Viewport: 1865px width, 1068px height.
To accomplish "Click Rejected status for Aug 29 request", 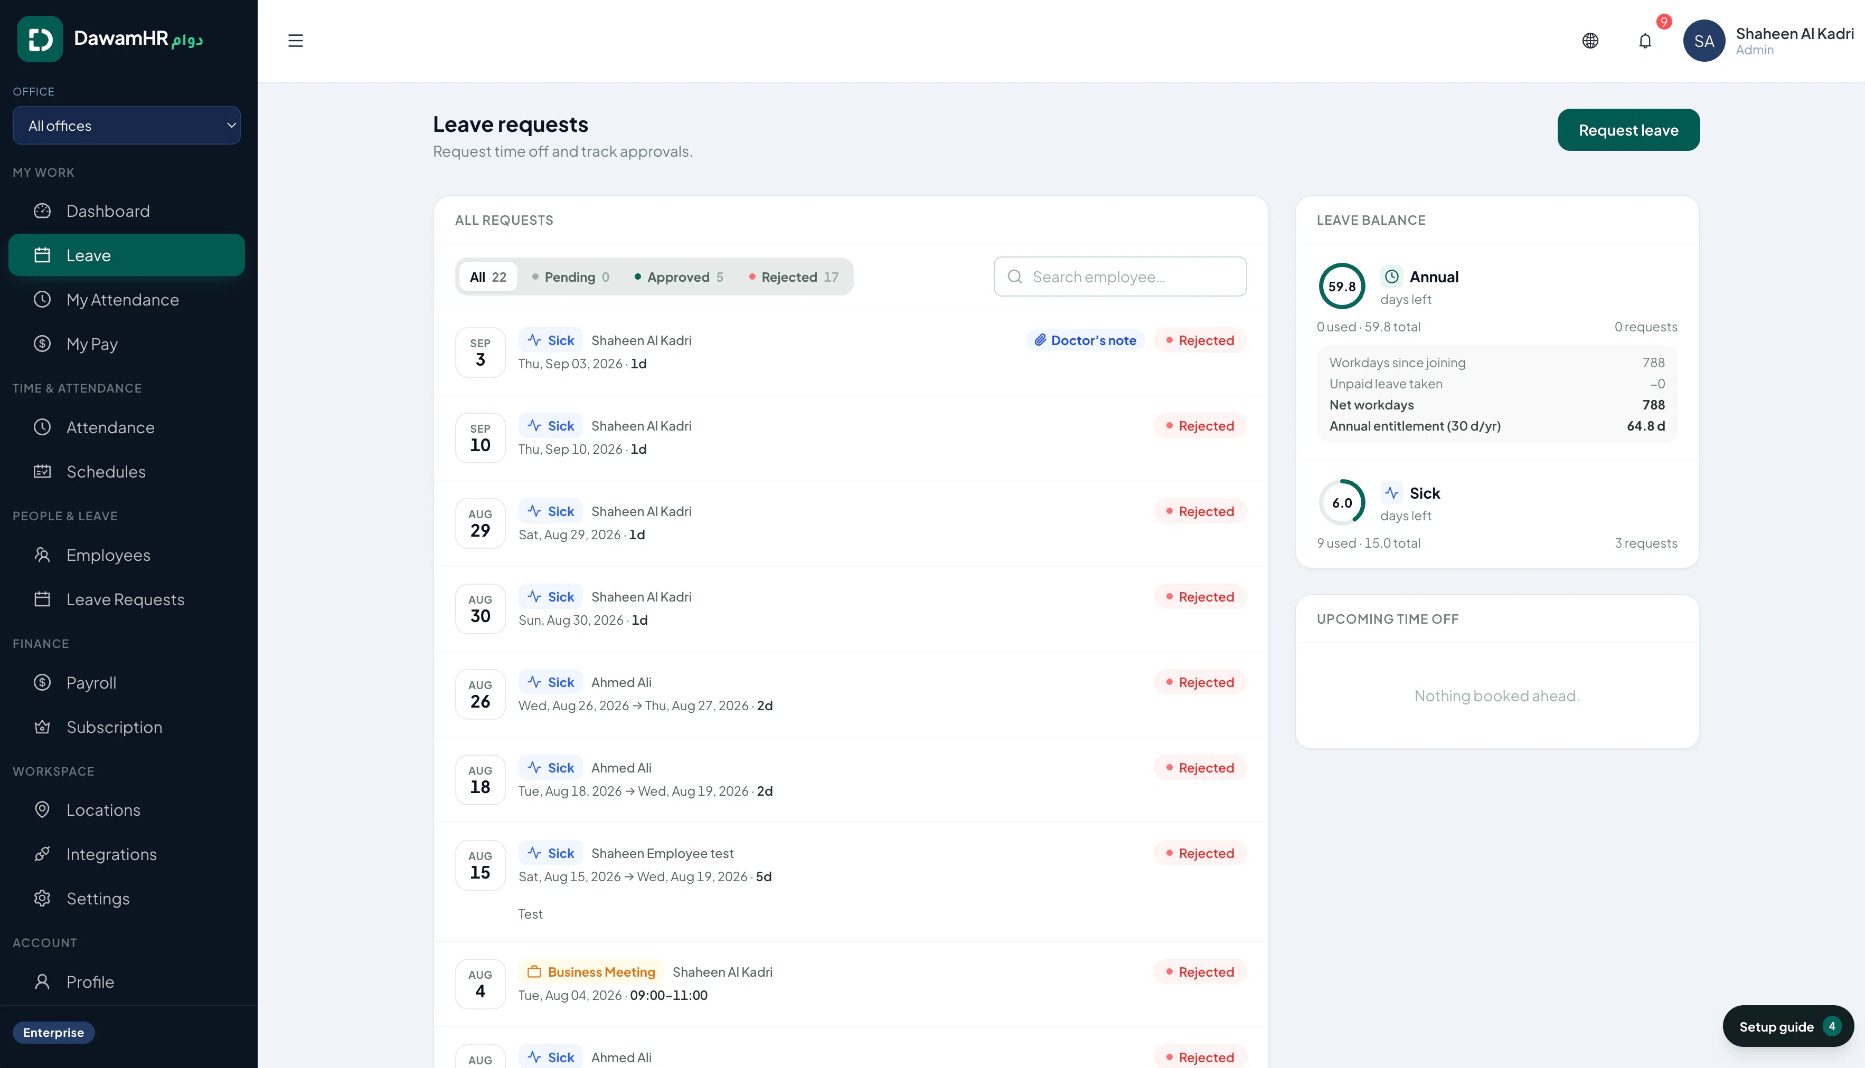I will click(x=1200, y=511).
